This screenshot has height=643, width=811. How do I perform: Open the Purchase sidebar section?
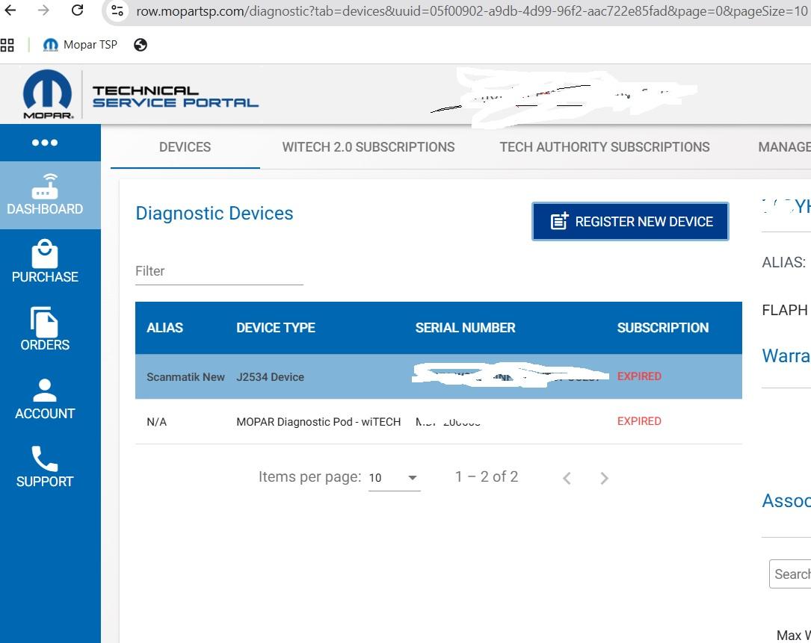[45, 261]
